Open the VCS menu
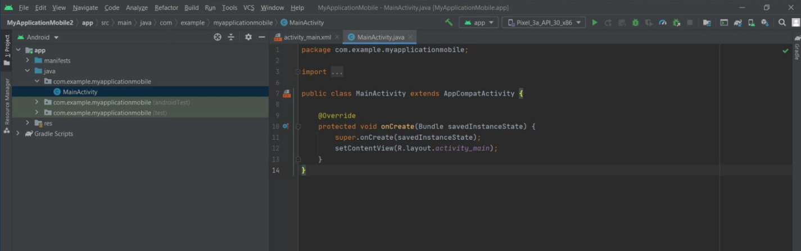 [x=248, y=8]
